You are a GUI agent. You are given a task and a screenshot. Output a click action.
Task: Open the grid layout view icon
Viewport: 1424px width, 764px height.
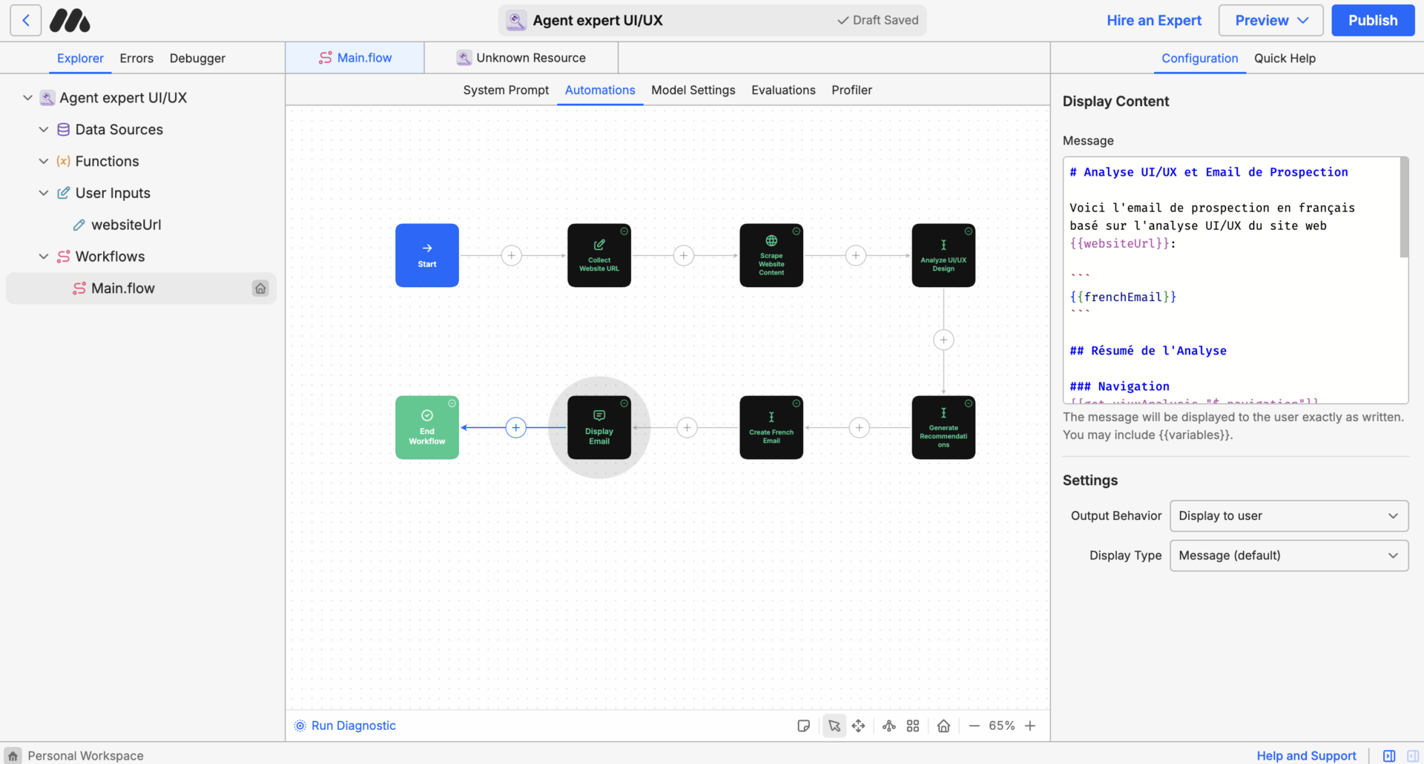click(912, 725)
